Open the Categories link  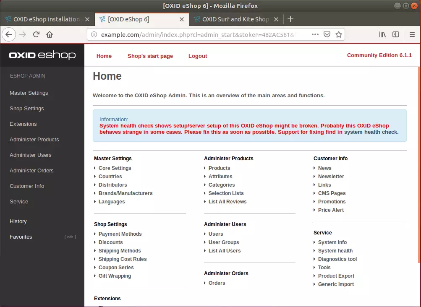pyautogui.click(x=222, y=185)
